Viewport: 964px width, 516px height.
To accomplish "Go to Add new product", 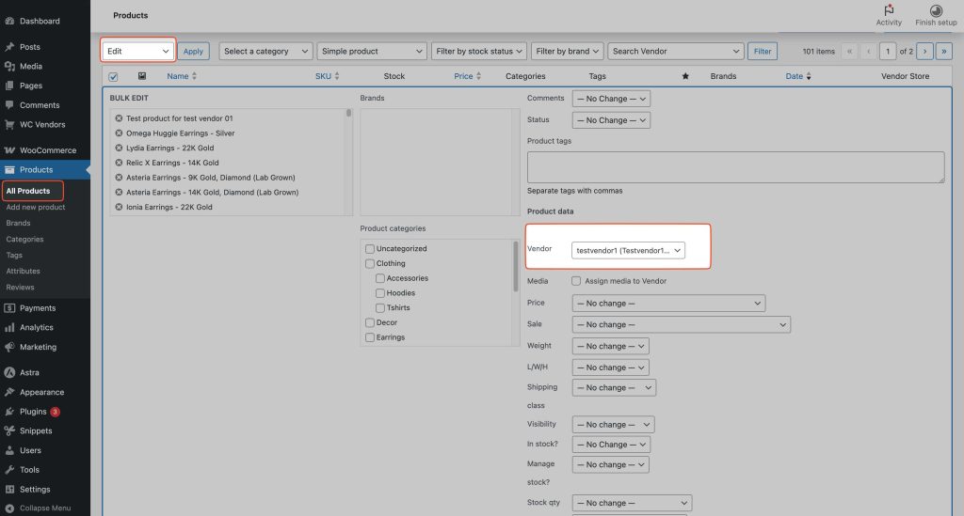I will pyautogui.click(x=36, y=208).
